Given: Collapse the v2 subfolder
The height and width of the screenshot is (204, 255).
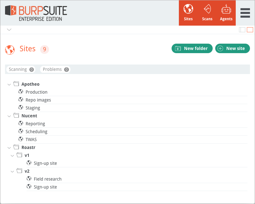Looking at the screenshot, I should point(12,171).
